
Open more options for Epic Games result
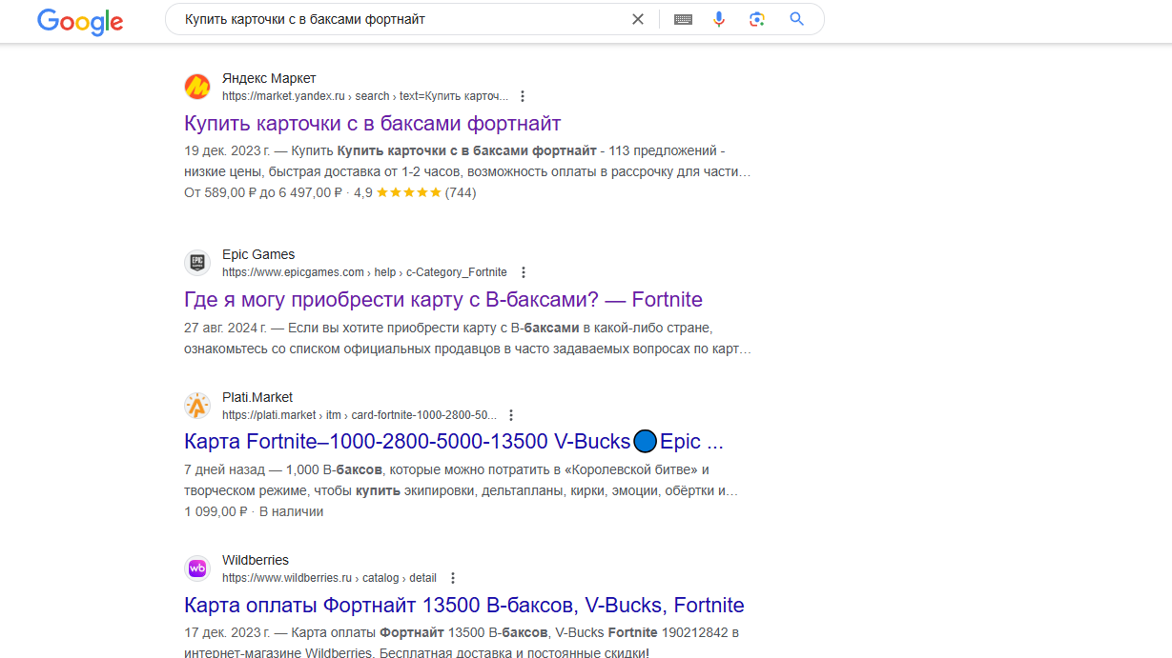click(x=523, y=272)
